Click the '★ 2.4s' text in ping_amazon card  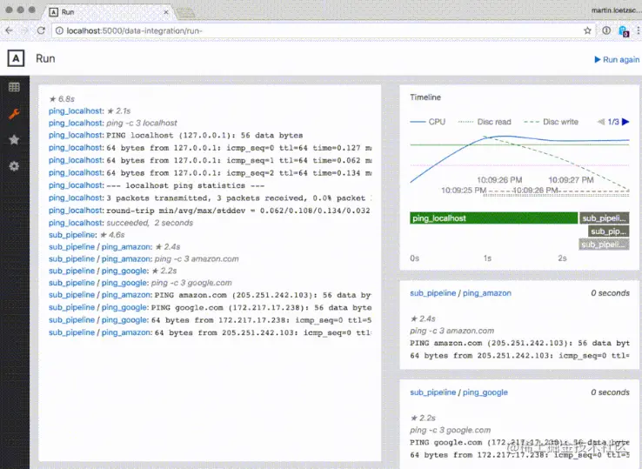tap(423, 318)
